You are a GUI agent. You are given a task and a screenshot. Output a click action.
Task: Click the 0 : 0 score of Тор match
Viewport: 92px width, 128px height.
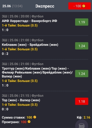click(5, 109)
